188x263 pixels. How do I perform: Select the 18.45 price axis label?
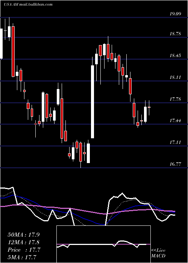tap(175, 56)
